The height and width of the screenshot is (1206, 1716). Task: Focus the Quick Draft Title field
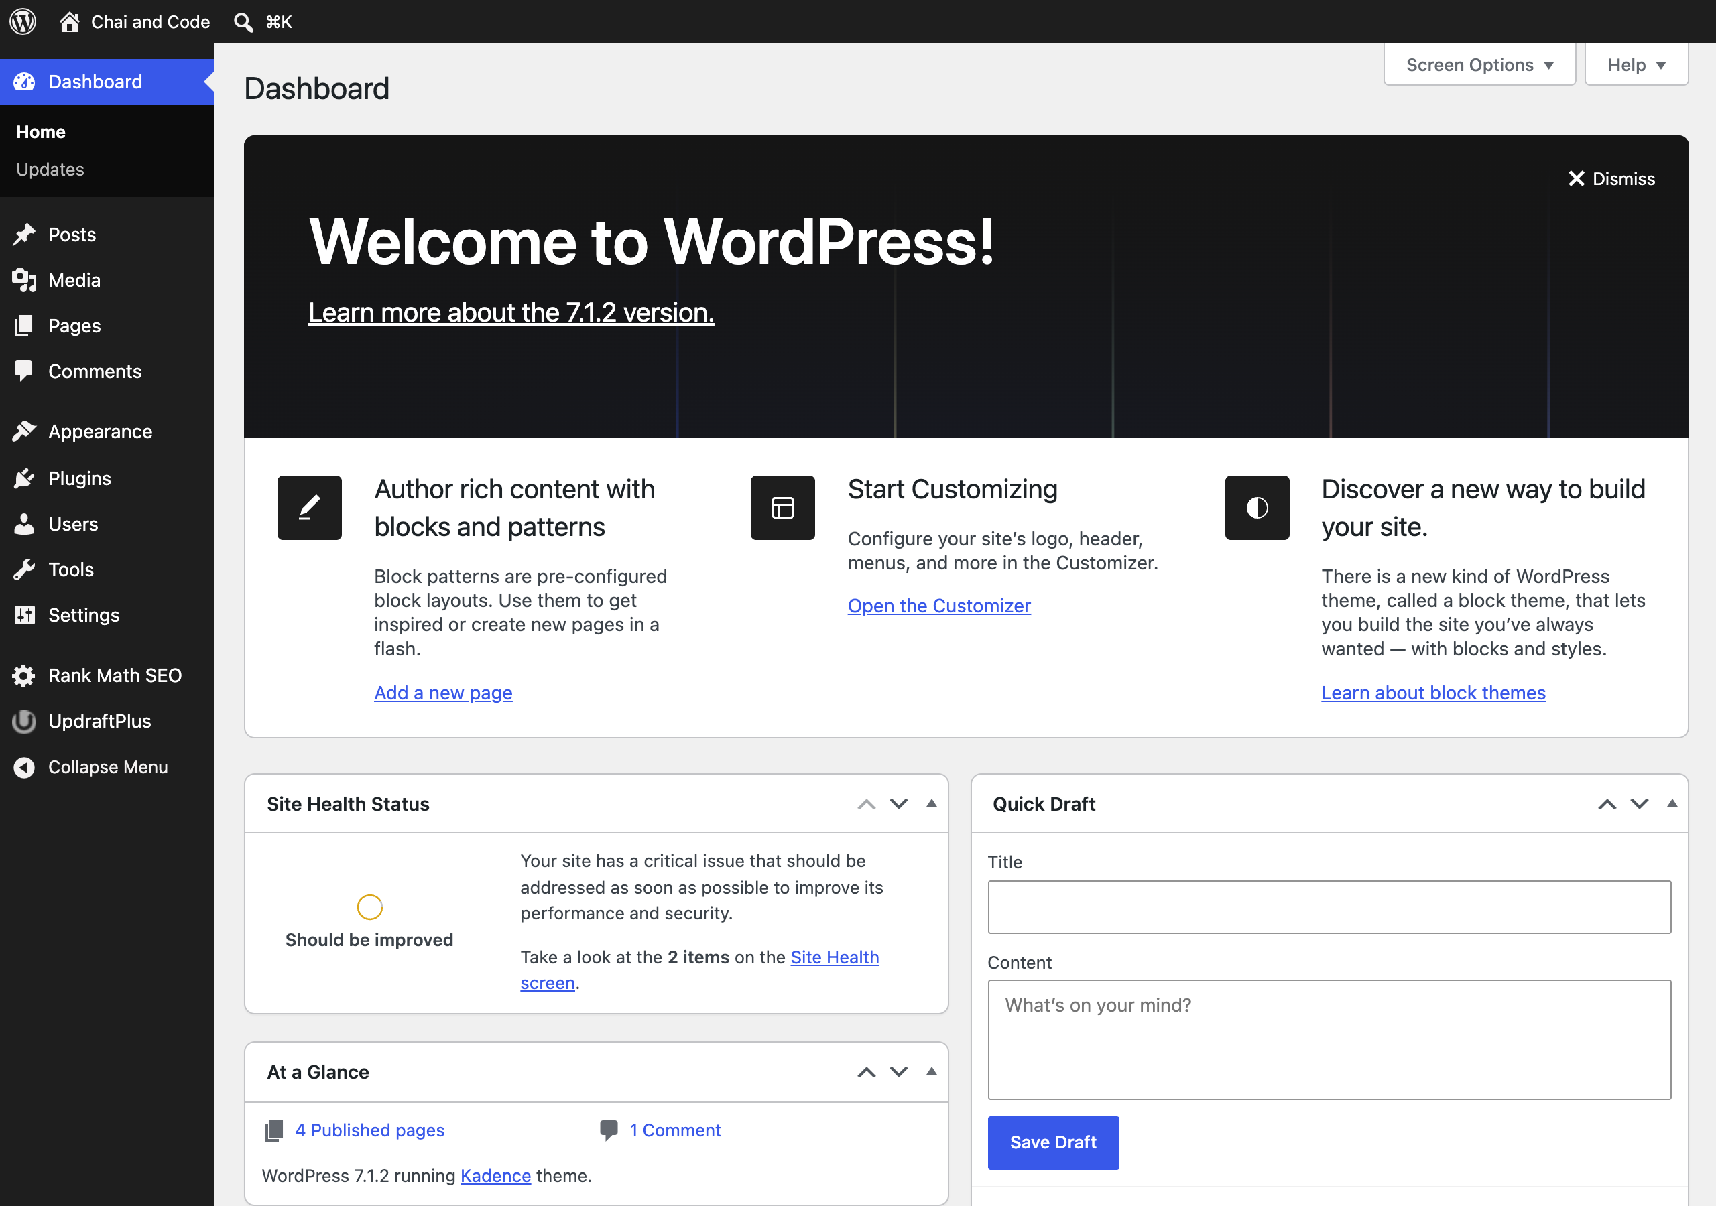point(1329,907)
